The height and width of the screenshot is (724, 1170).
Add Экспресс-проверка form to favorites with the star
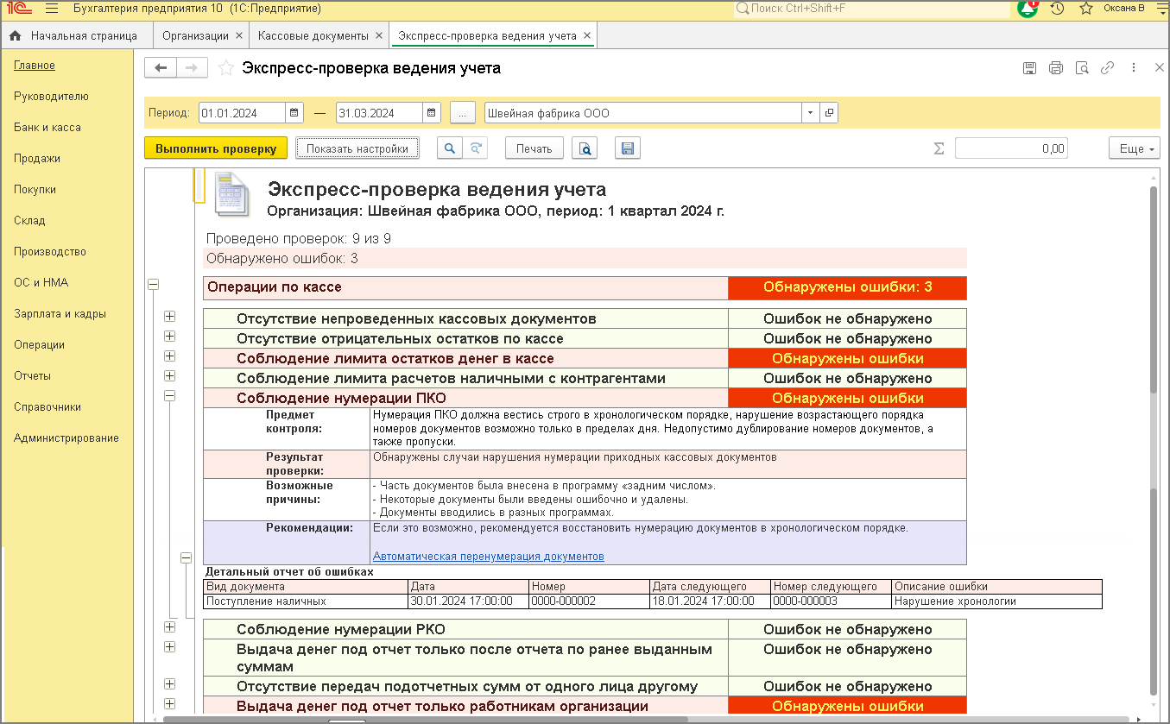225,68
